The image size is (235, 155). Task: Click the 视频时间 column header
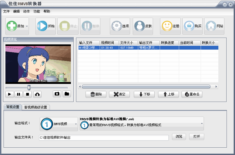[109, 43]
